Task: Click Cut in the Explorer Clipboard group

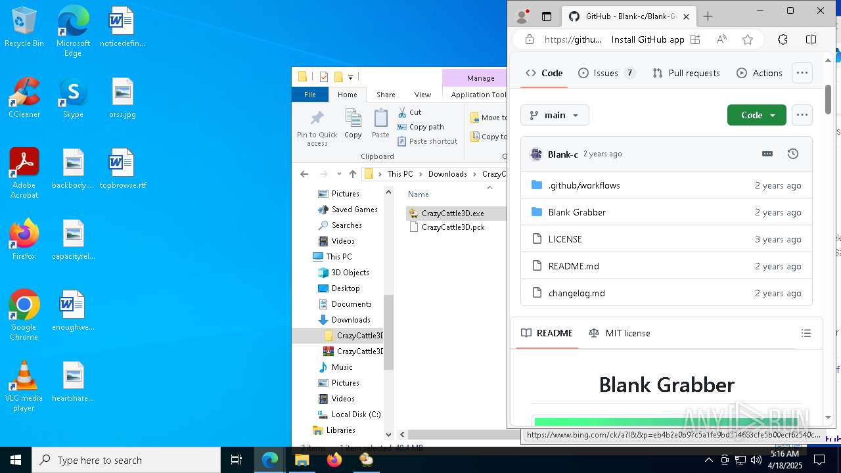Action: (x=409, y=112)
